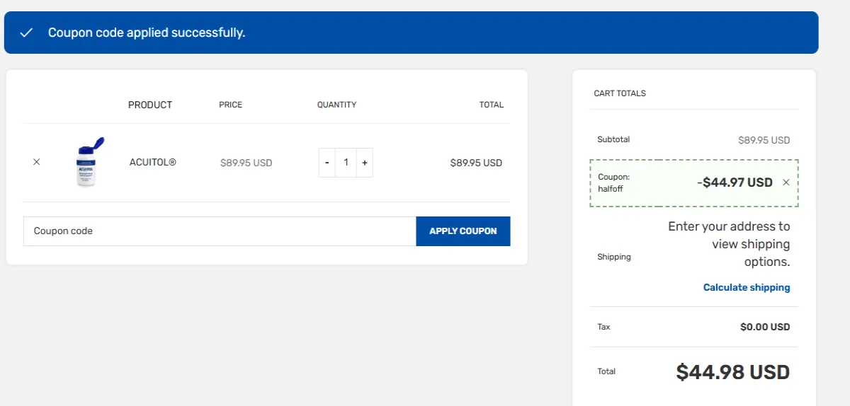This screenshot has height=406, width=850.
Task: Apply the coupon with the APPLY COUPON button
Action: 463,231
